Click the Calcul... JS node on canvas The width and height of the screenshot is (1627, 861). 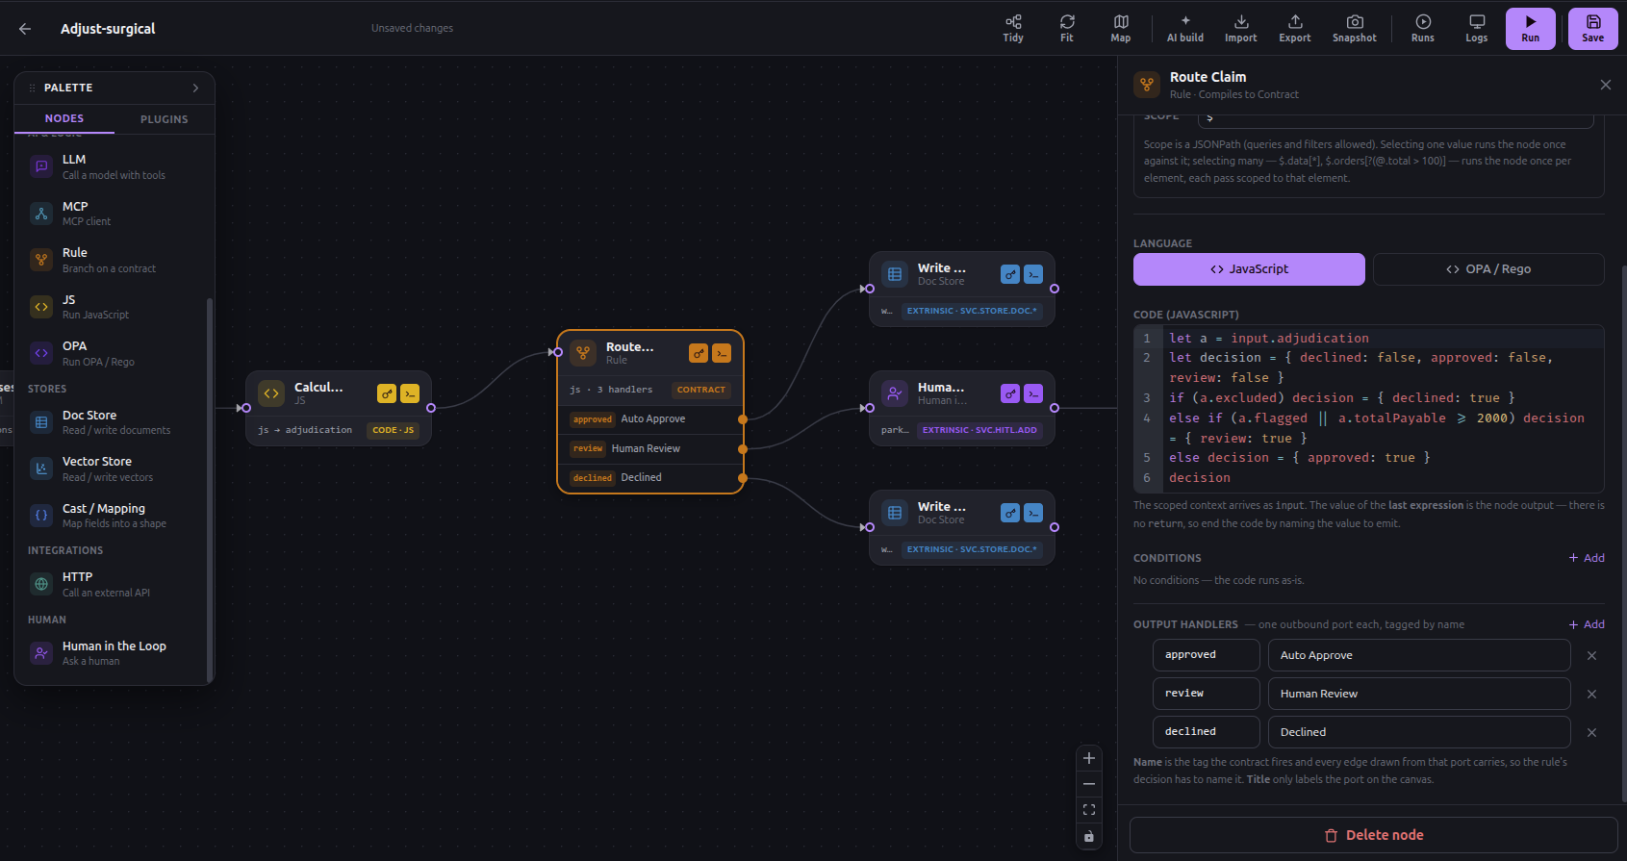tap(339, 408)
